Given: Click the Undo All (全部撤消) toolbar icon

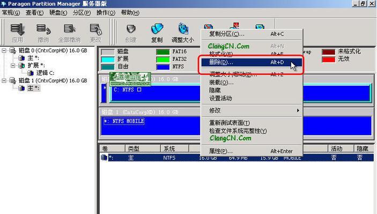Looking at the screenshot, I should pyautogui.click(x=70, y=29).
